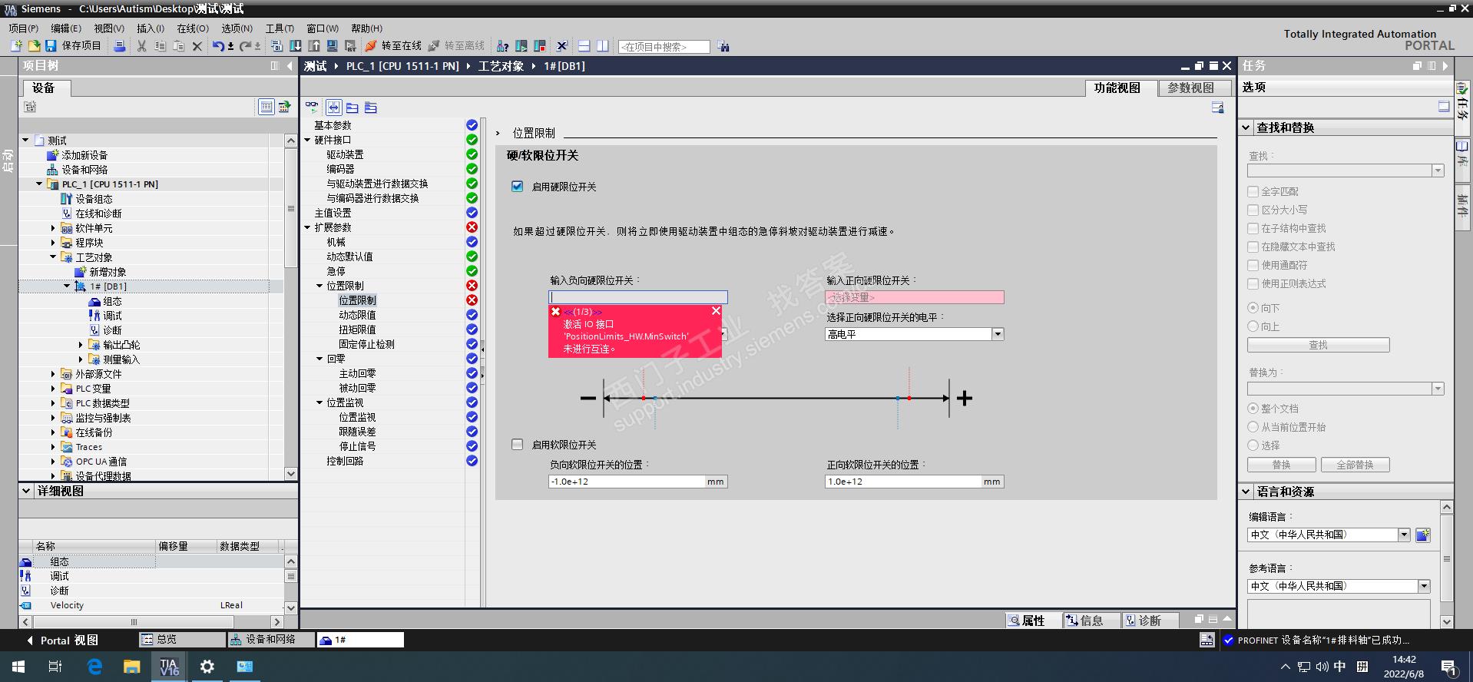Switch to the 诊断 tab at bottom
The height and width of the screenshot is (682, 1473).
(x=1150, y=621)
